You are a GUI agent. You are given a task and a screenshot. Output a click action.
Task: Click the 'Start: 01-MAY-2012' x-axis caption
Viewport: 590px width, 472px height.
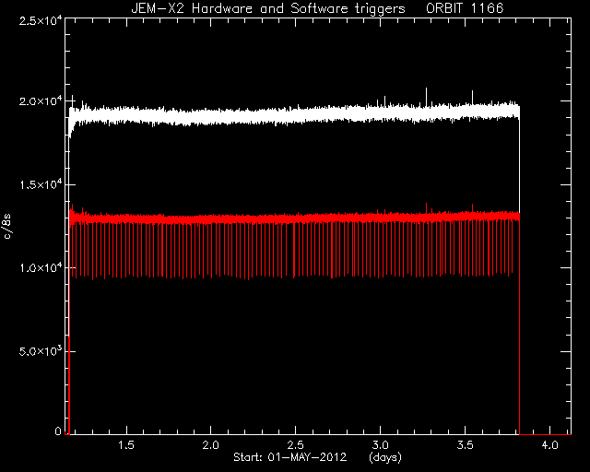pos(289,457)
